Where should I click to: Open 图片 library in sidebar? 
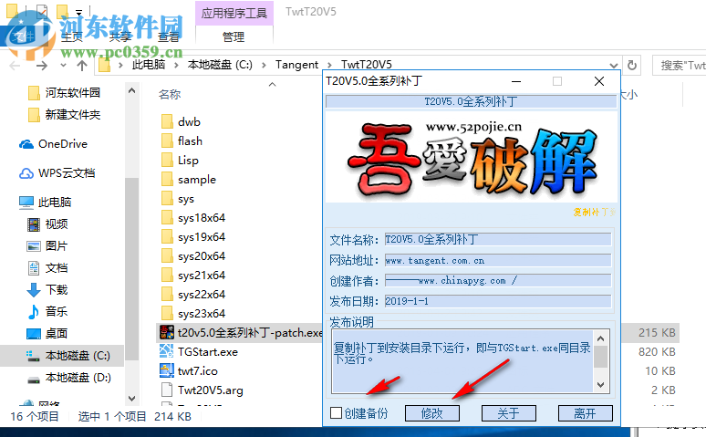coord(47,246)
